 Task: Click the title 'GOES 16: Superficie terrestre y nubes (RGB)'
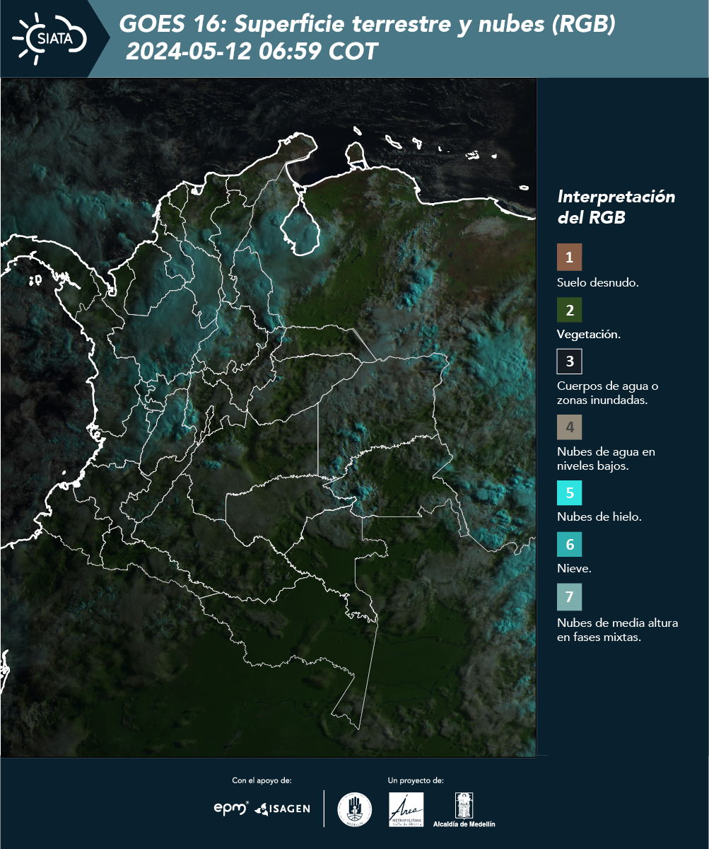click(x=368, y=25)
